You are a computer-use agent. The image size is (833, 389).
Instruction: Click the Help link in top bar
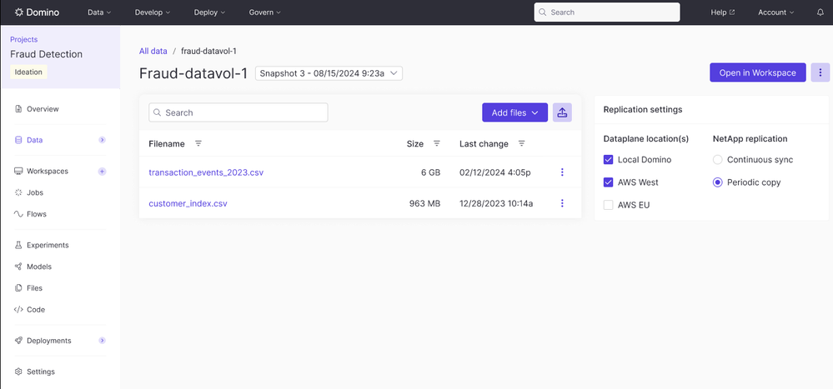pos(718,12)
